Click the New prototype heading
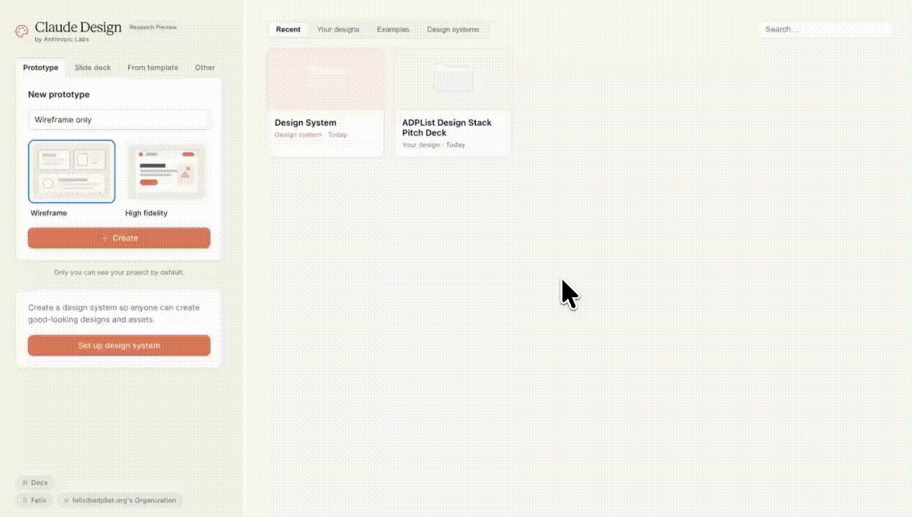 (x=59, y=95)
